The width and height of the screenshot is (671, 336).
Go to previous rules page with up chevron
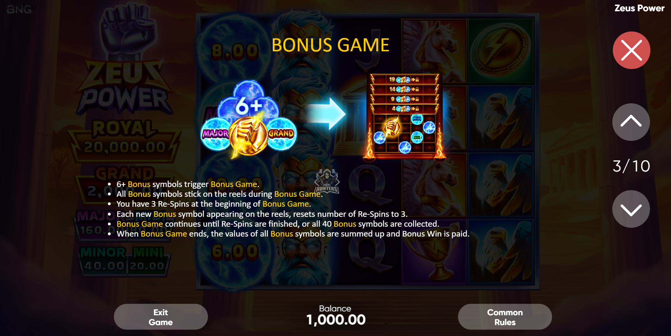click(631, 122)
